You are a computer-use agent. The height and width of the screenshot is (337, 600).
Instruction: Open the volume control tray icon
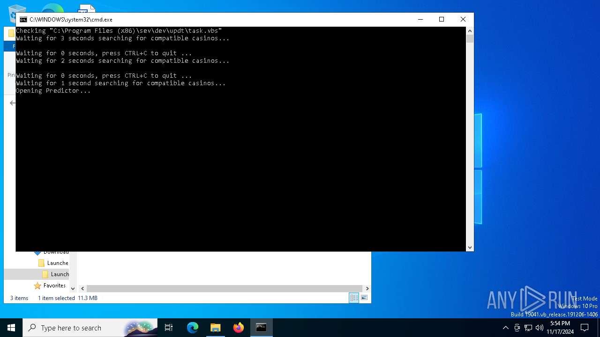point(540,328)
